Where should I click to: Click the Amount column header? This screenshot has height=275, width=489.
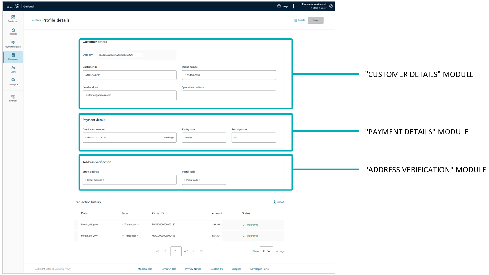coord(217,213)
